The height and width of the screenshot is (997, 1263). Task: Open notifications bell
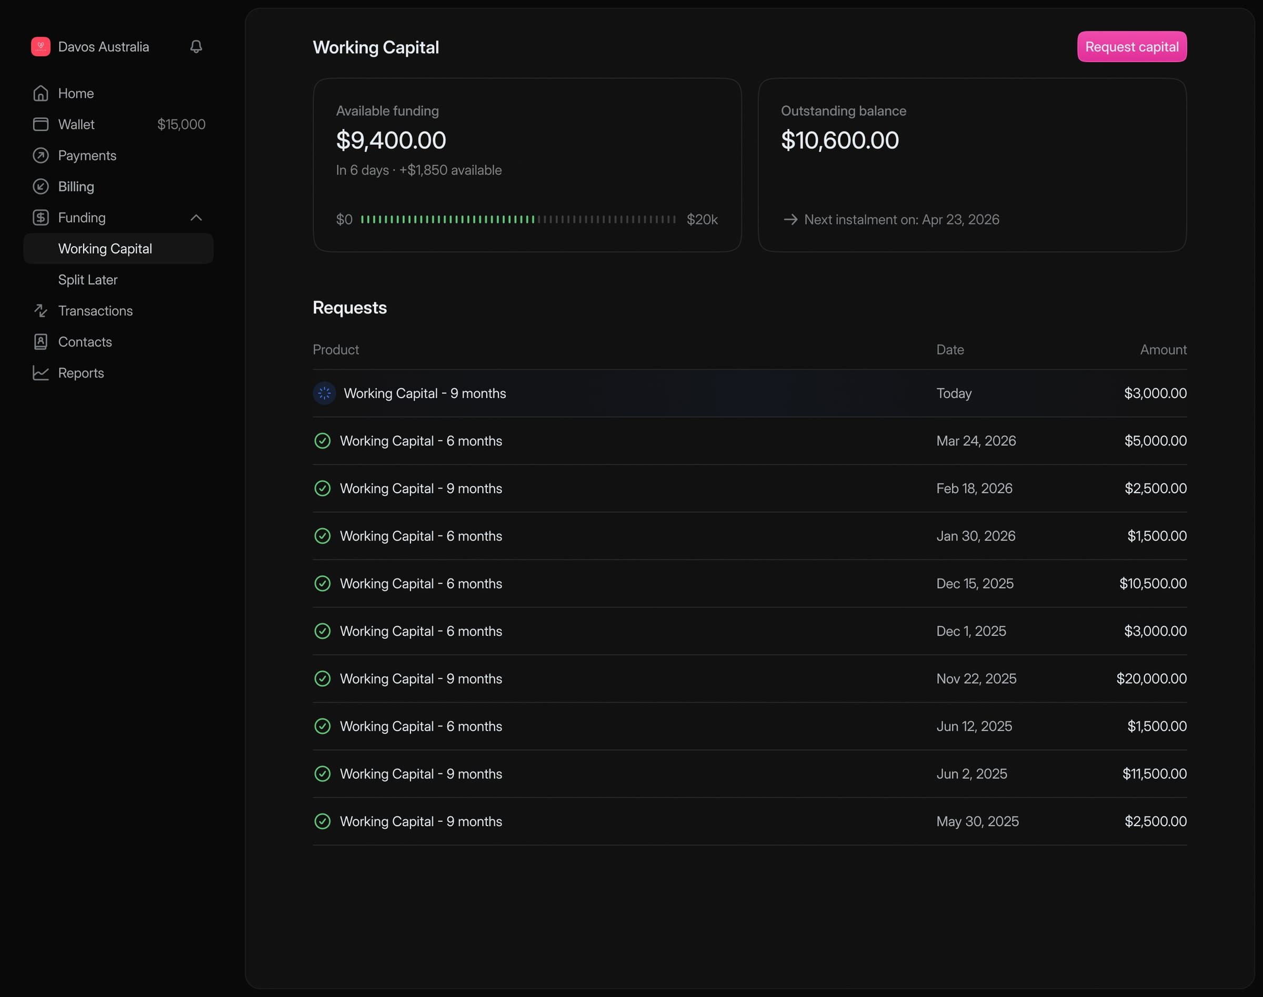point(196,47)
